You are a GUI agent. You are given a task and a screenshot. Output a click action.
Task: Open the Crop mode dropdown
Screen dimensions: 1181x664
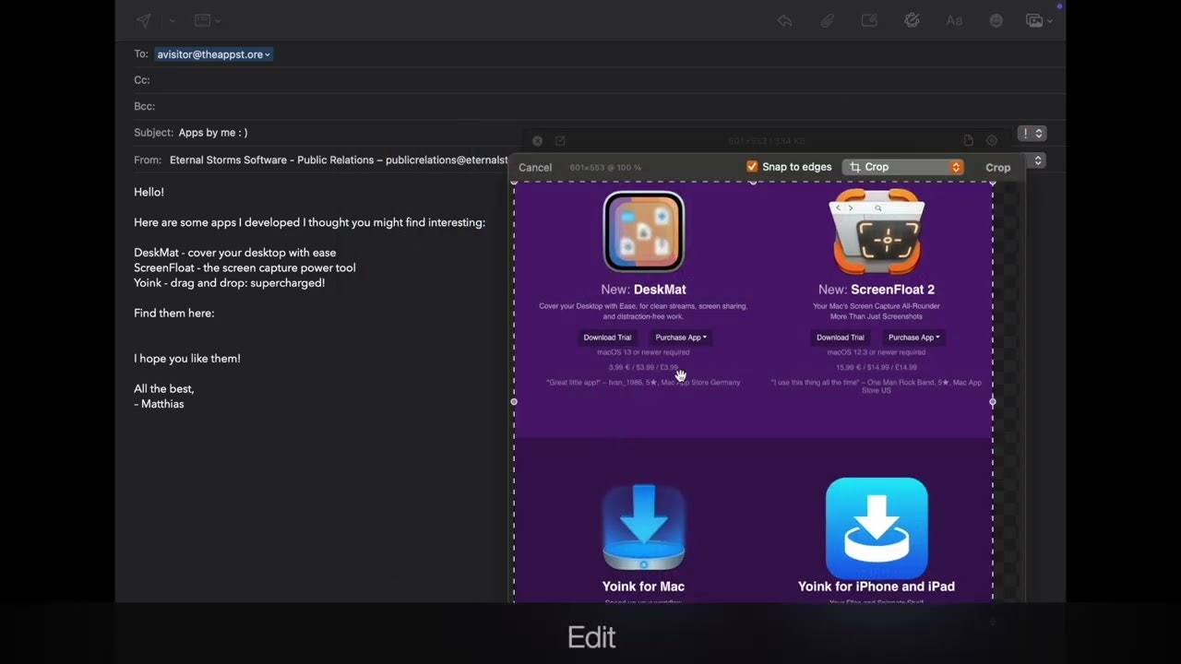pyautogui.click(x=902, y=167)
